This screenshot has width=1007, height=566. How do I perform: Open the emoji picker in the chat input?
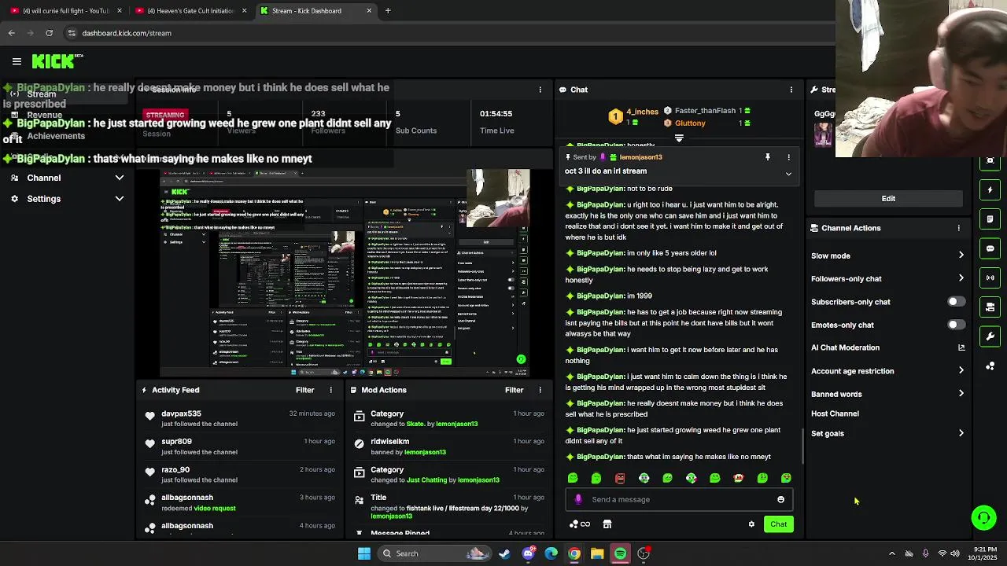pyautogui.click(x=780, y=499)
